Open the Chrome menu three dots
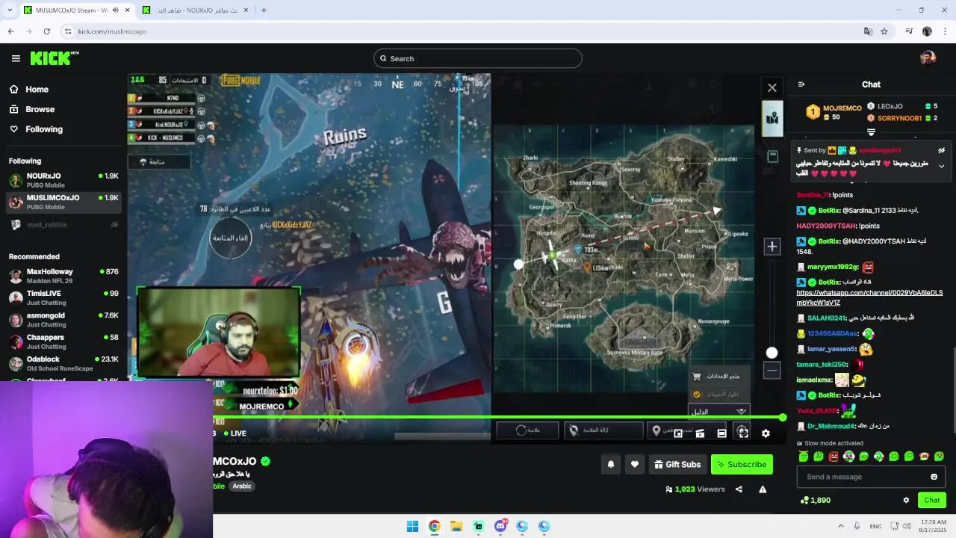The width and height of the screenshot is (956, 538). pos(946,31)
